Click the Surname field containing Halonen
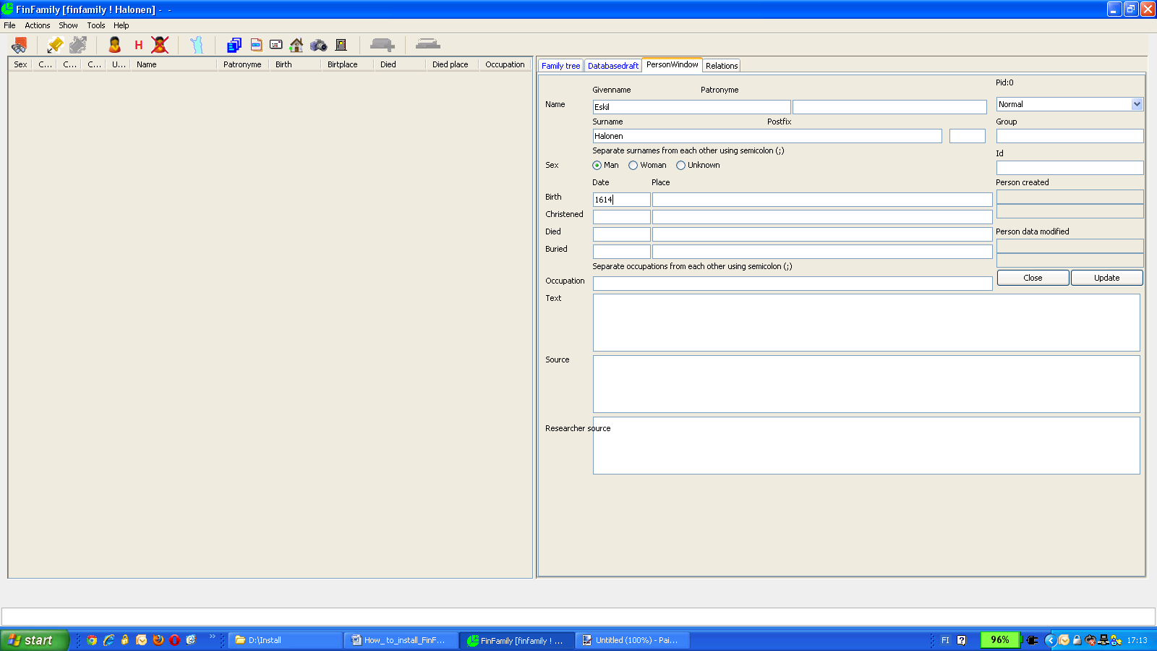Image resolution: width=1157 pixels, height=651 pixels. [x=767, y=136]
